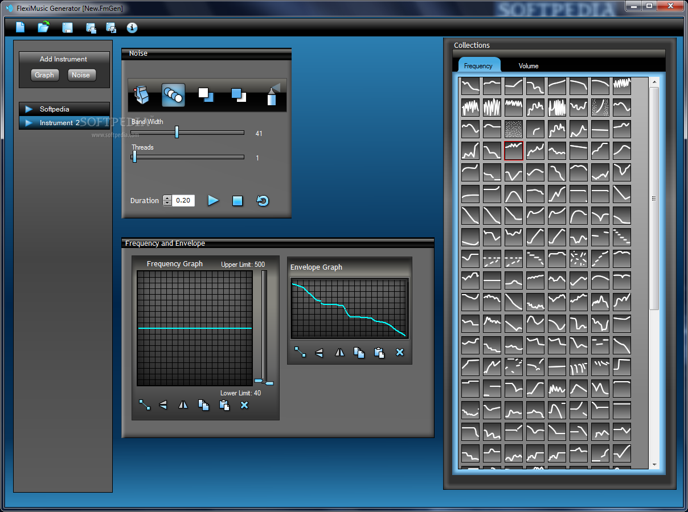Screen dimensions: 688x512
Task: Open the info/about icon
Action: 132,27
